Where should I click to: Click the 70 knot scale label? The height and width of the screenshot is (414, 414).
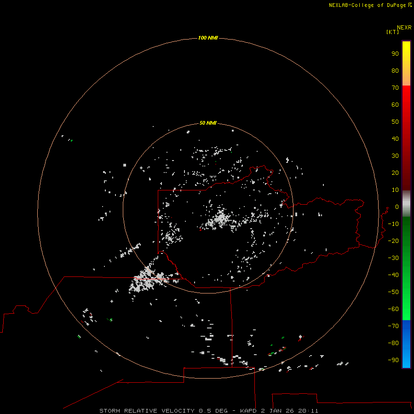[395, 88]
